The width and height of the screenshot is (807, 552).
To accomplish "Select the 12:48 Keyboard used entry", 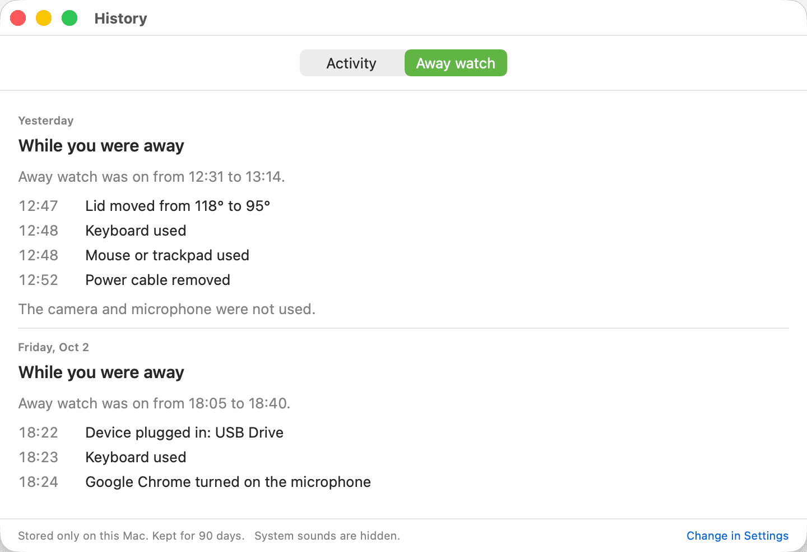I will [x=103, y=231].
